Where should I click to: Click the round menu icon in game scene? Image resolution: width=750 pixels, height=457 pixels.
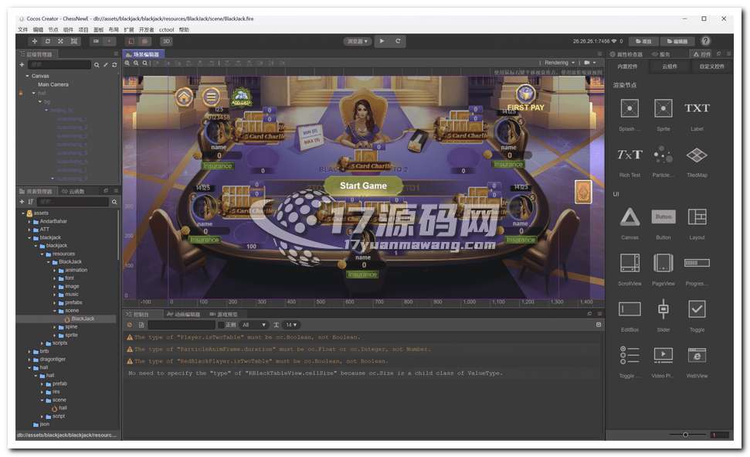(x=210, y=97)
